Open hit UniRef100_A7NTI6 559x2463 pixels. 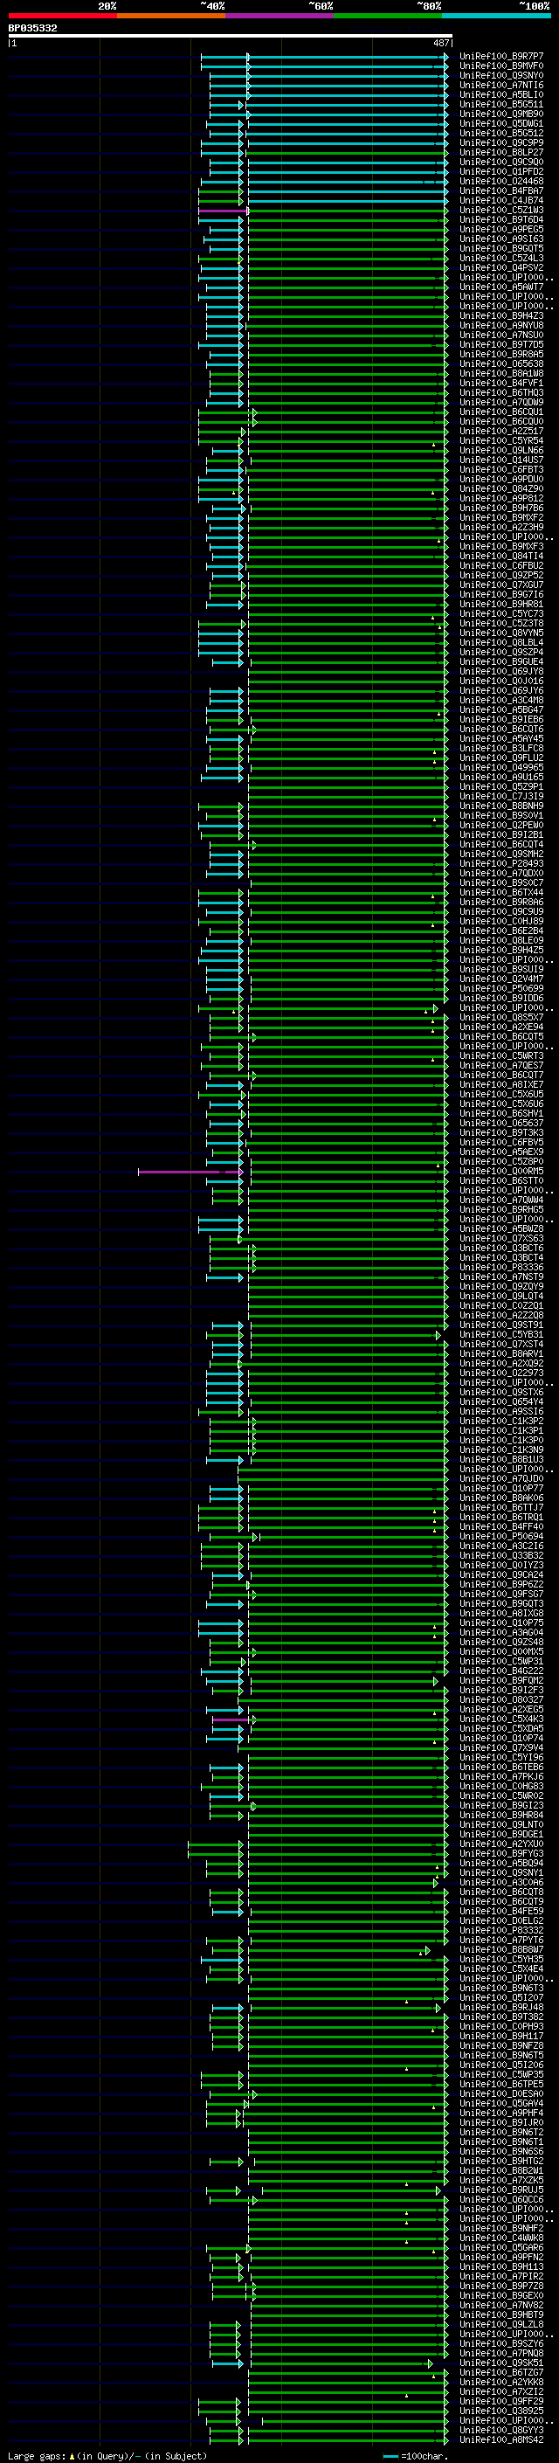pos(501,85)
